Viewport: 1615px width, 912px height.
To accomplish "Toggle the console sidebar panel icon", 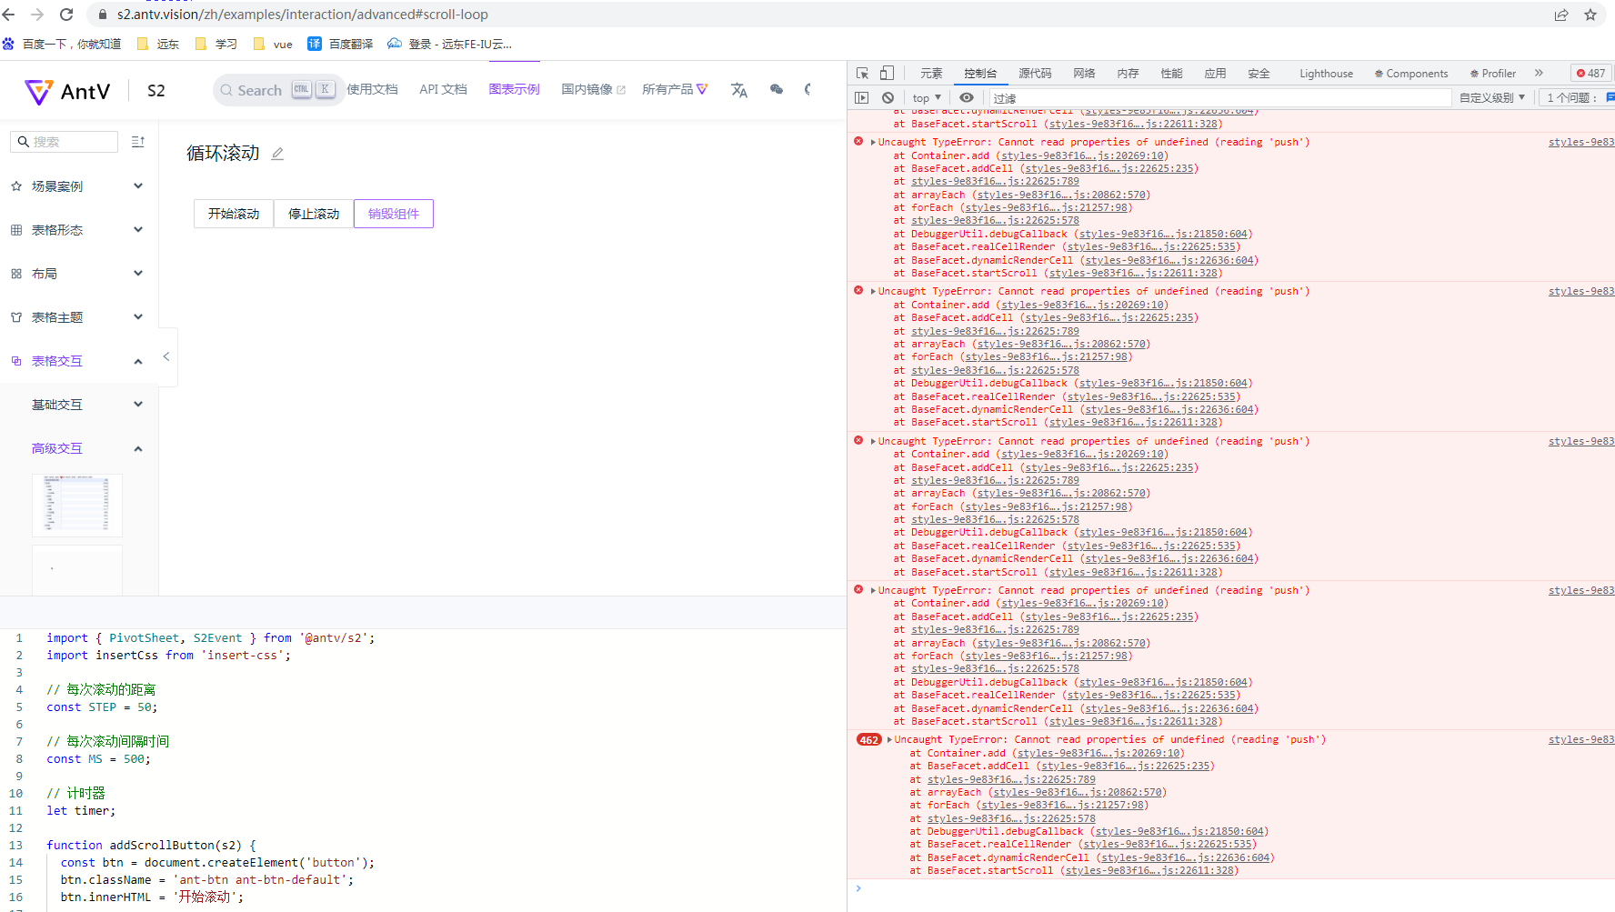I will [x=860, y=97].
